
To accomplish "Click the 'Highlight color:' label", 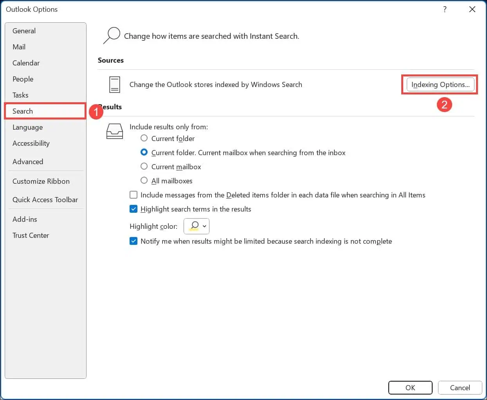I will pyautogui.click(x=153, y=226).
